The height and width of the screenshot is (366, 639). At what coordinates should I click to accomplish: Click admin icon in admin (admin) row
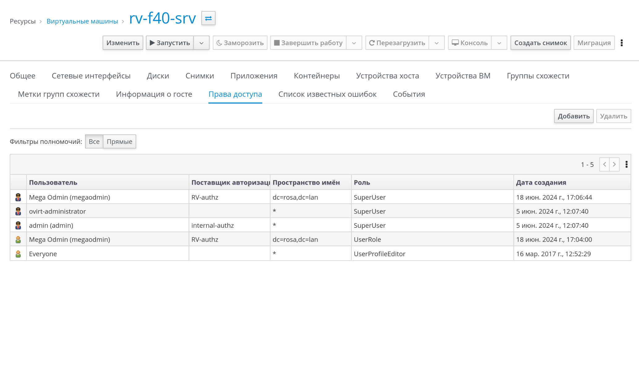tap(18, 225)
